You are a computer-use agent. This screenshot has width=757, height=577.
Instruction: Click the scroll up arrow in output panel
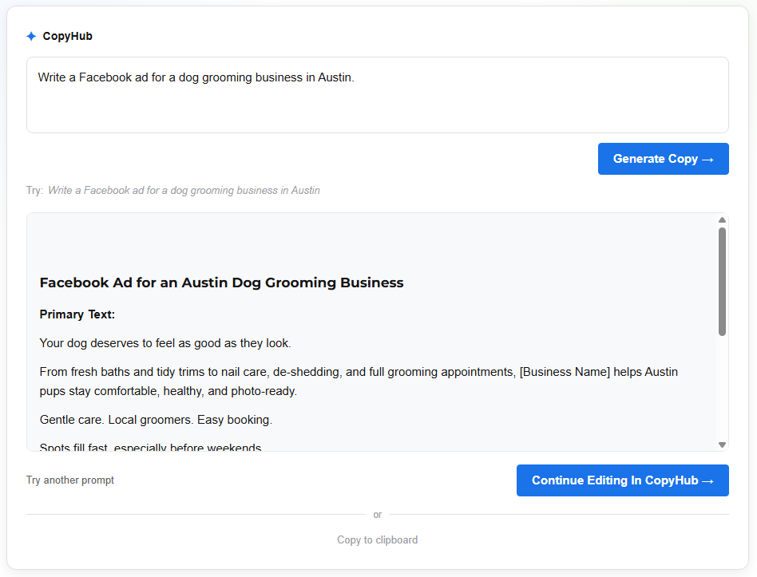(x=722, y=220)
